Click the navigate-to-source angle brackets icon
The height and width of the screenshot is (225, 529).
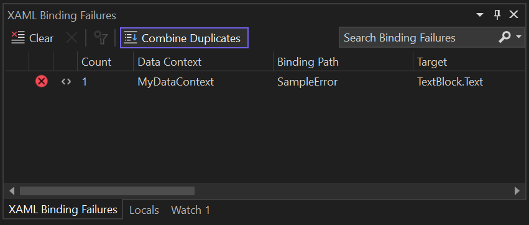66,81
